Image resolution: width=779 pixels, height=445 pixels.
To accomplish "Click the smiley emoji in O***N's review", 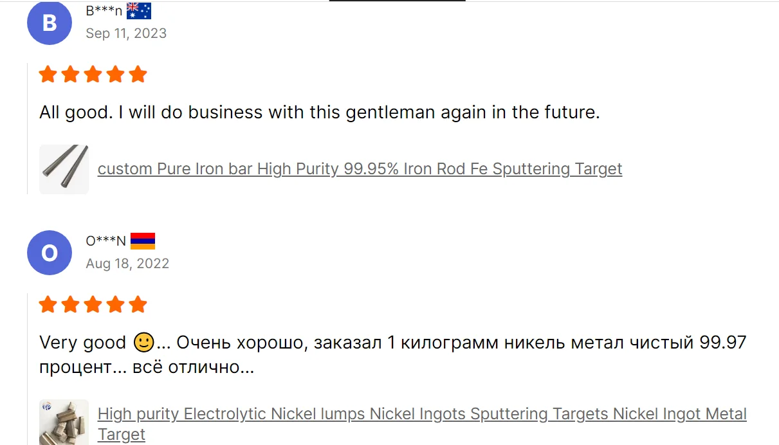I will pos(143,343).
